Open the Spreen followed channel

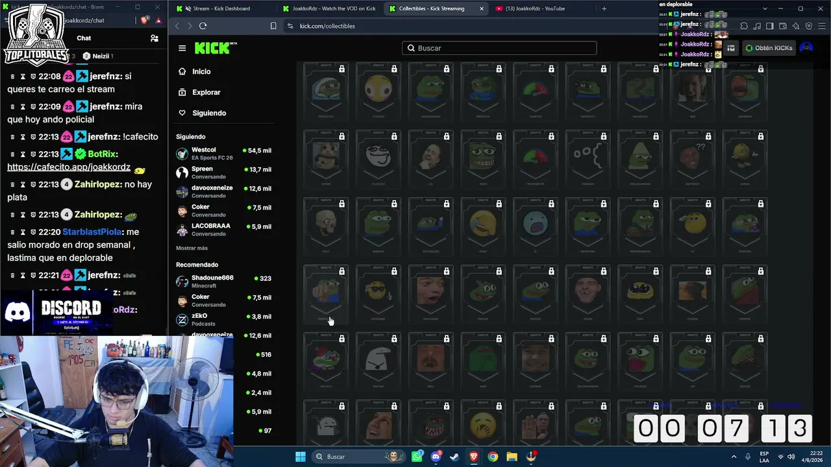[224, 173]
